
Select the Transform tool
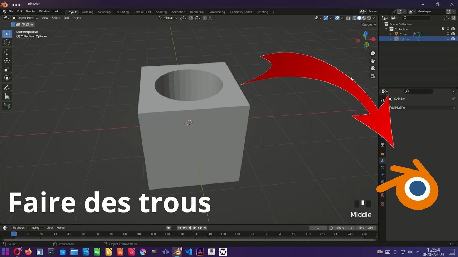(x=7, y=78)
